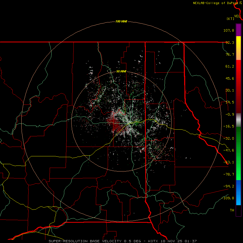Click the -63.1 legend value
Image resolution: width=243 pixels, height=243 pixels.
coord(229,162)
